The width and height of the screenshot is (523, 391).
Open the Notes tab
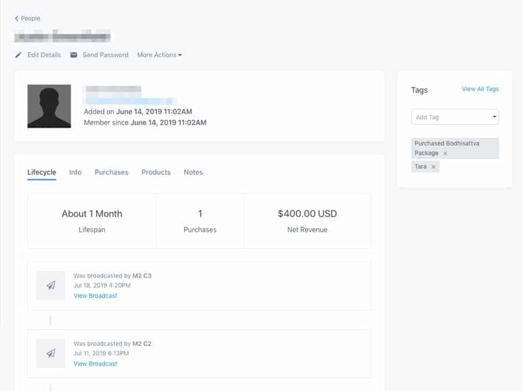tap(193, 173)
